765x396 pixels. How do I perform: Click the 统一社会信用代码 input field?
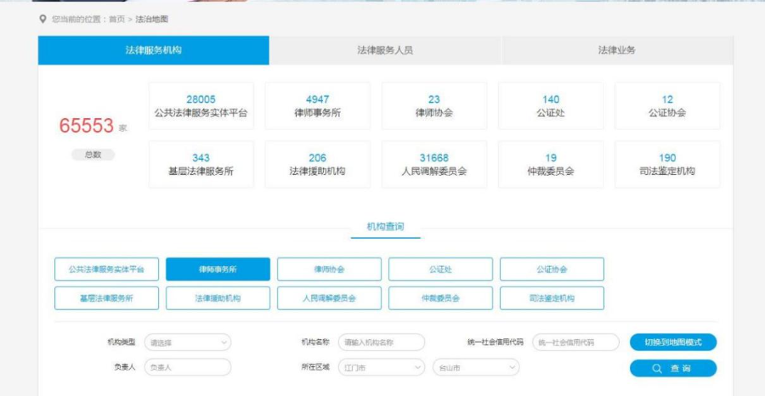click(575, 342)
